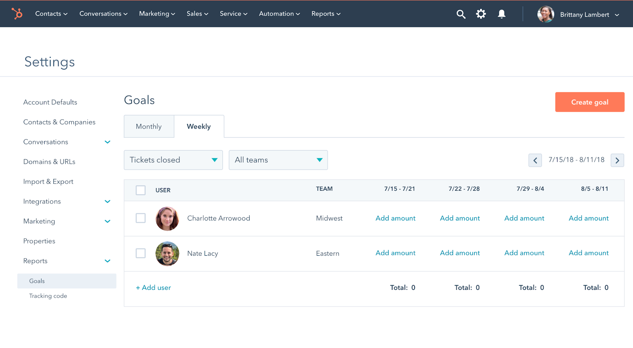The height and width of the screenshot is (348, 633).
Task: Open Properties settings in sidebar
Action: (39, 241)
